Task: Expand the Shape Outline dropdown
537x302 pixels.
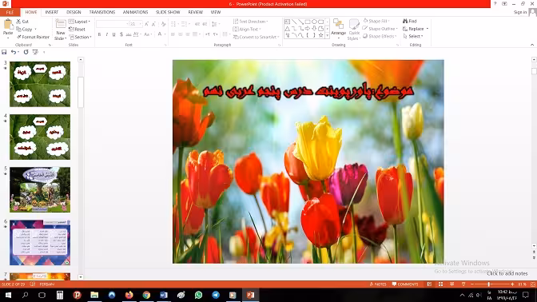Action: pos(380,29)
